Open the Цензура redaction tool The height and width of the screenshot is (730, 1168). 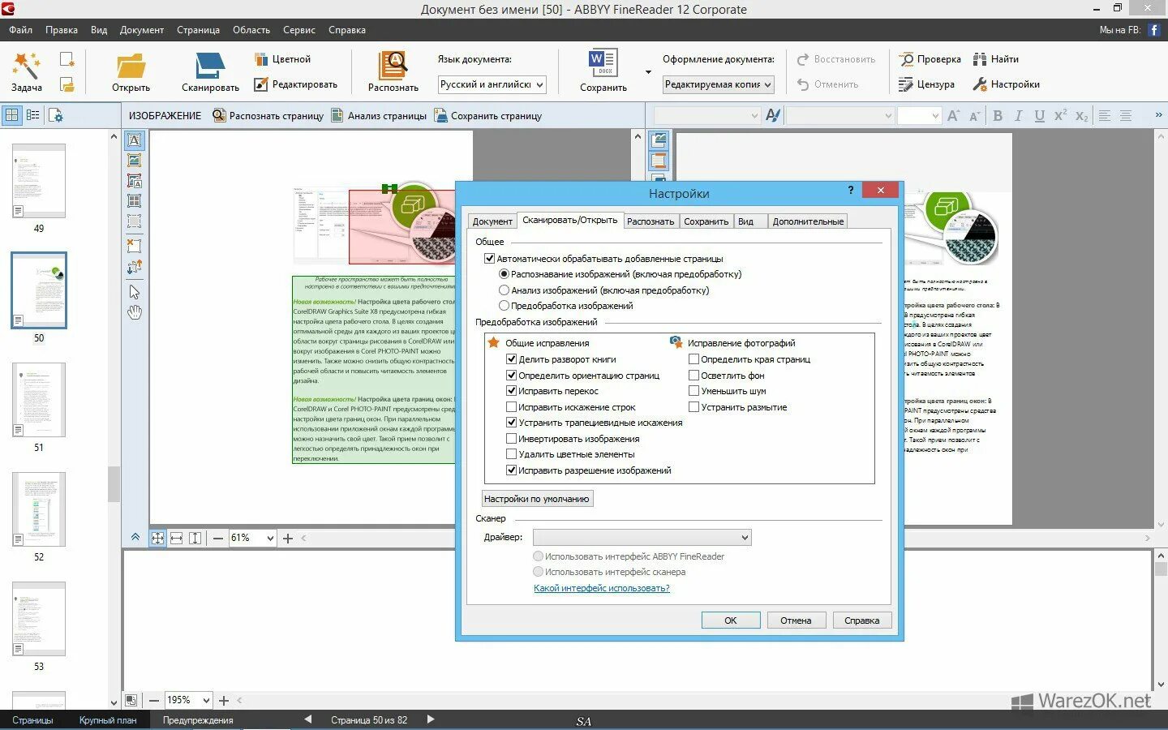926,84
